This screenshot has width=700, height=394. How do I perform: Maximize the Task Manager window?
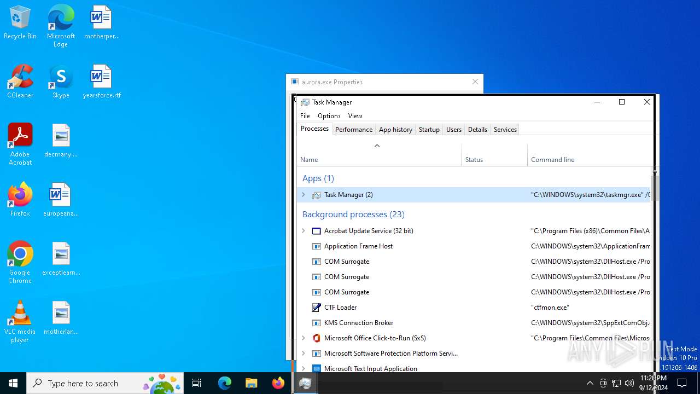(x=622, y=102)
